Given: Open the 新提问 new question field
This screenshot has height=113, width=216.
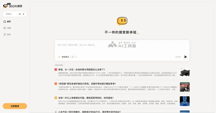Looking at the screenshot, I should click(15, 14).
